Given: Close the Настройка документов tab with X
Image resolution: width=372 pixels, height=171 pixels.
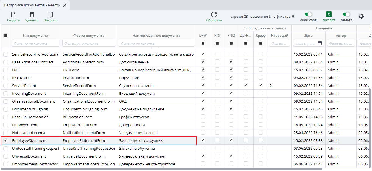Looking at the screenshot, I should [65, 5].
